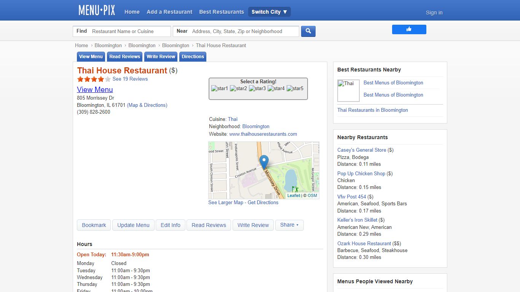Go to Home in top navigation
Viewport: 520px width, 292px height.
point(132,12)
